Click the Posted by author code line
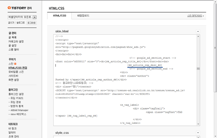The height and width of the screenshot is (138, 217). click(91, 79)
